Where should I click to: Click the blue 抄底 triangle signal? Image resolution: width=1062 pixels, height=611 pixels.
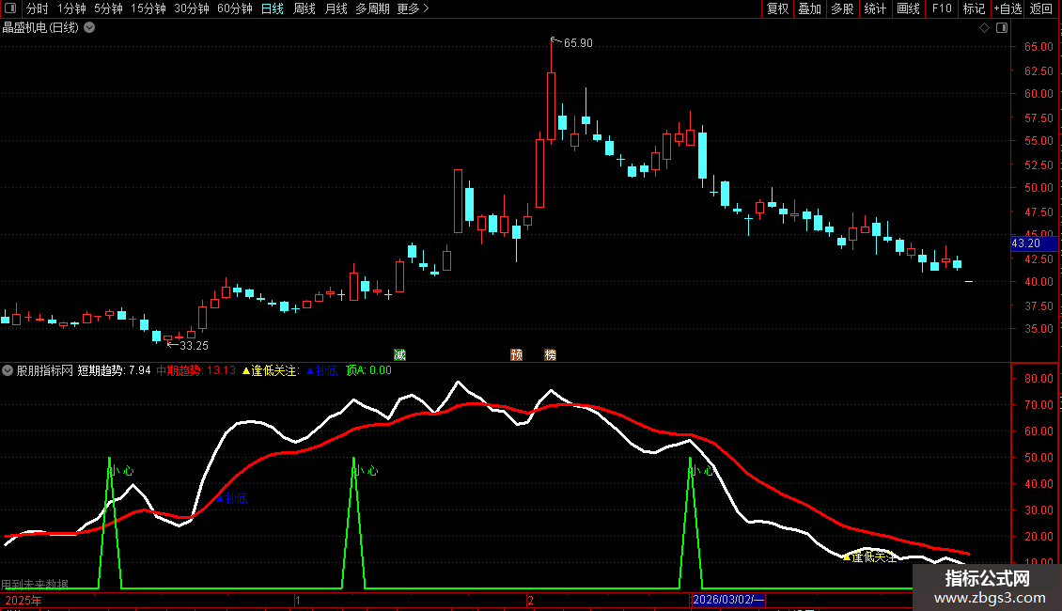coord(222,498)
